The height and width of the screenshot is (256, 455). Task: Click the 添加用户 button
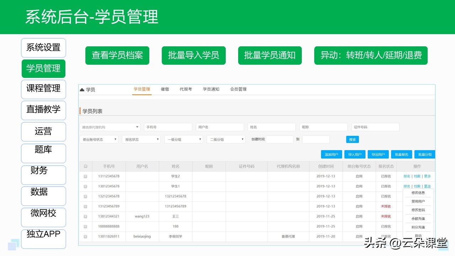331,154
